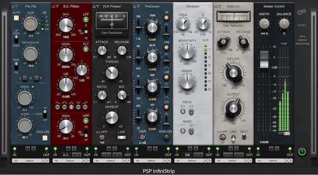Click the M button under Pre 70s
This screenshot has height=175, width=318.
pos(28,149)
